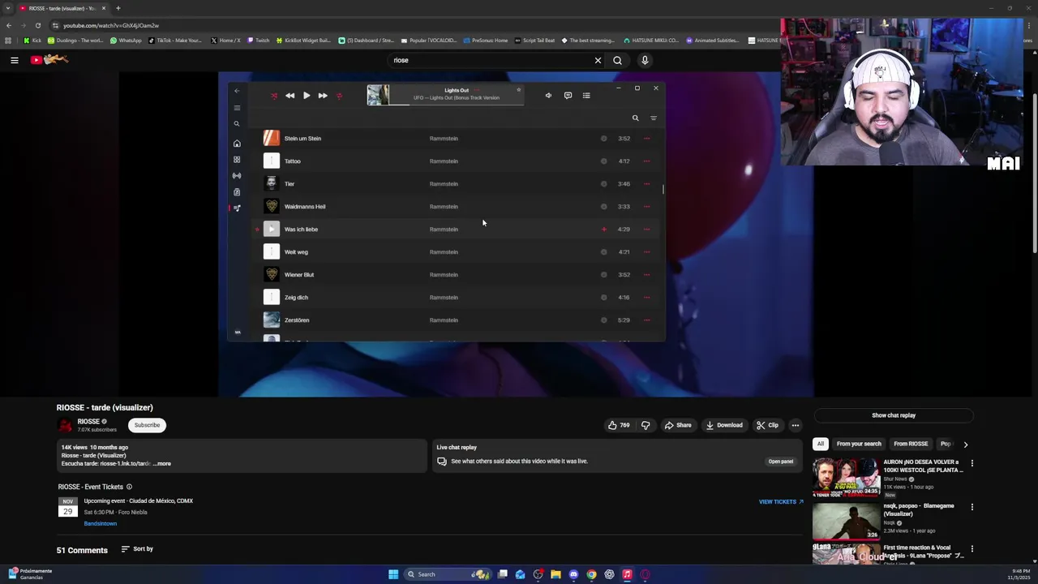Open Browse grid in music player sidebar

click(x=237, y=160)
